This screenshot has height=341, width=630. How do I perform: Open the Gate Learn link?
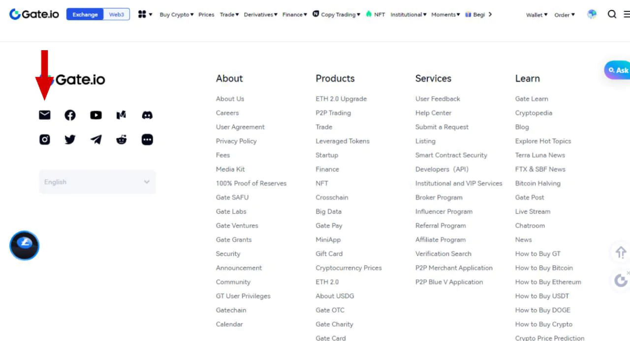pyautogui.click(x=532, y=98)
